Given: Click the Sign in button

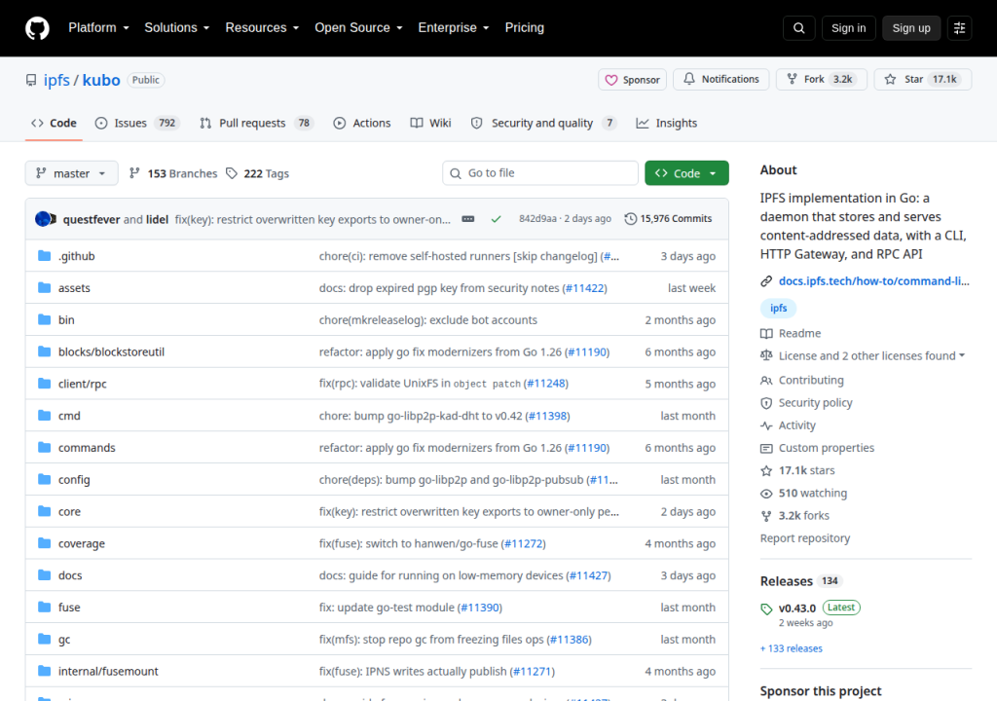Looking at the screenshot, I should 848,28.
